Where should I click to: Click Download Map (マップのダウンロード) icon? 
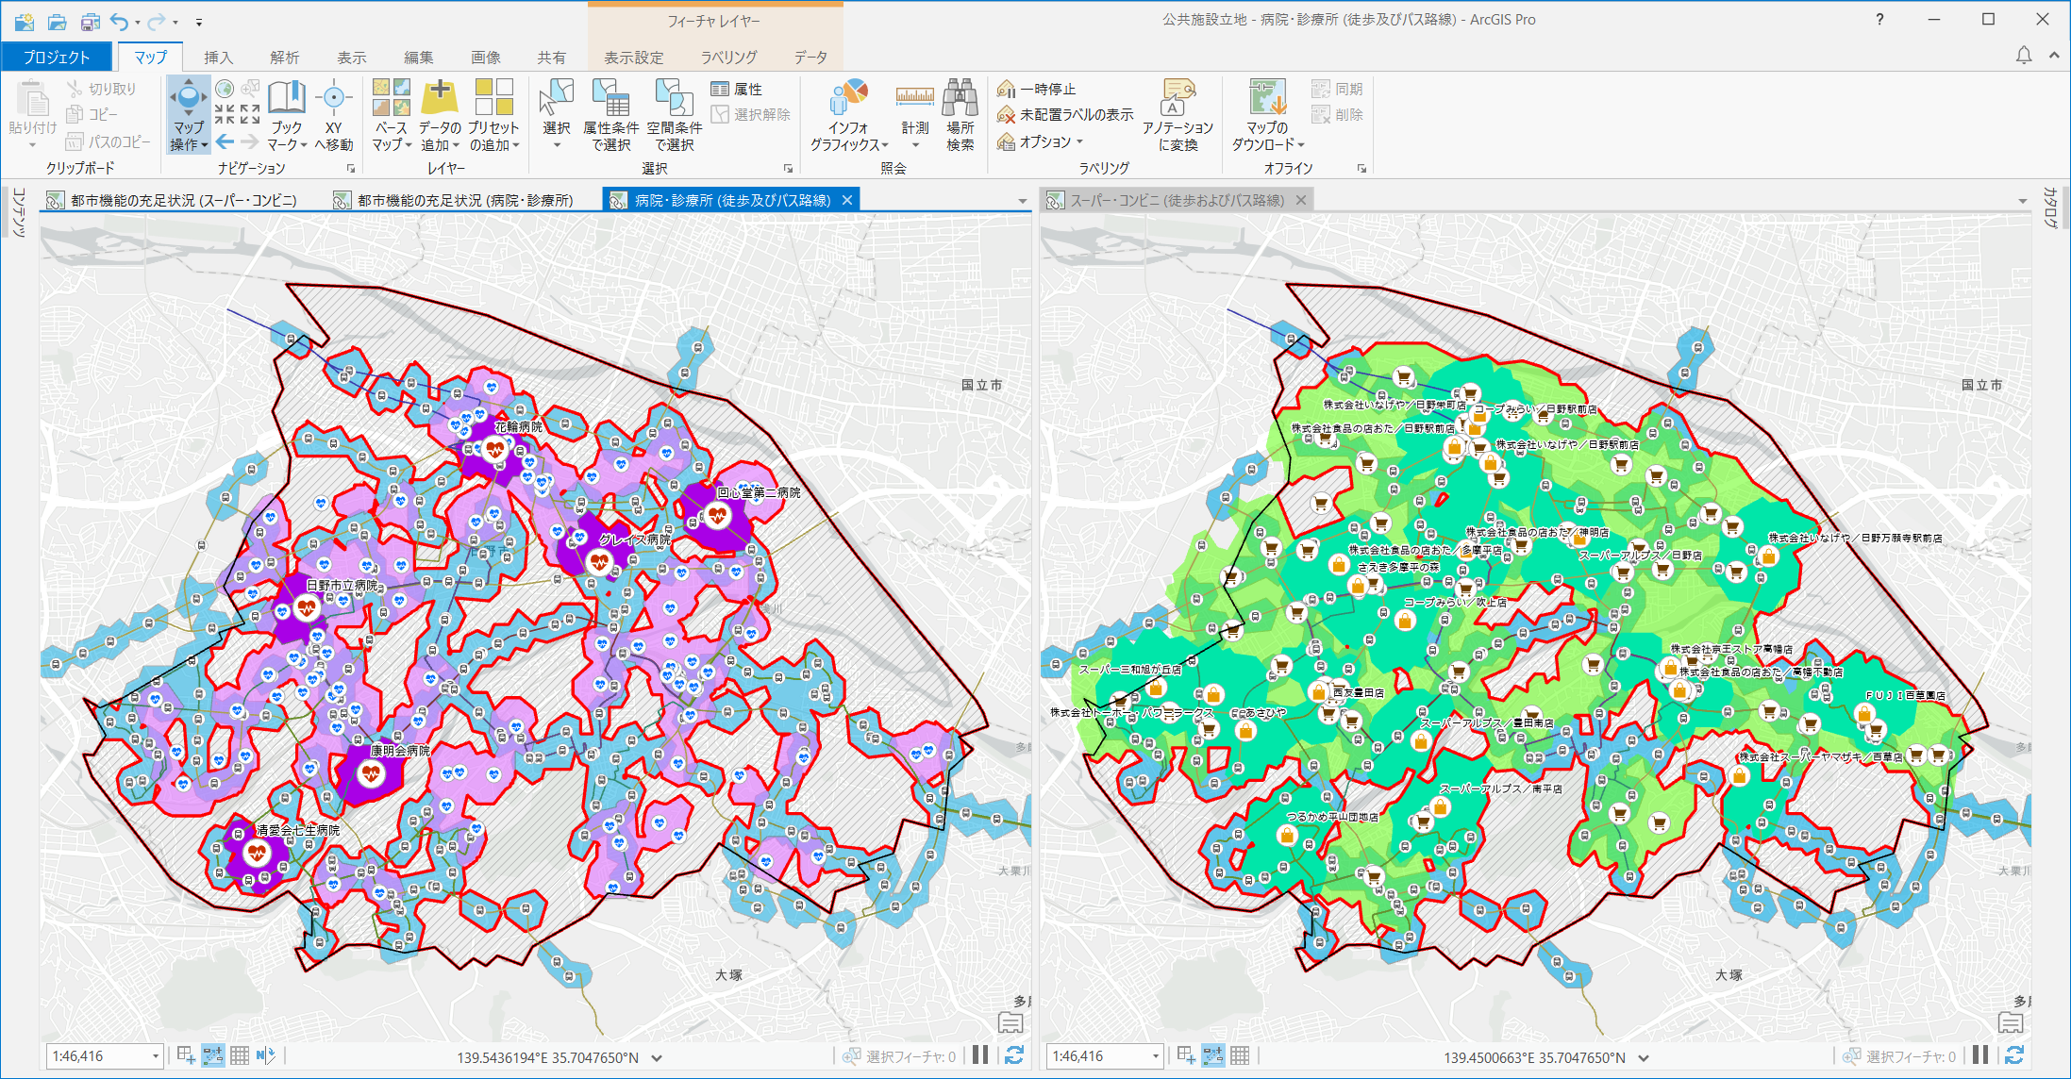pyautogui.click(x=1267, y=98)
